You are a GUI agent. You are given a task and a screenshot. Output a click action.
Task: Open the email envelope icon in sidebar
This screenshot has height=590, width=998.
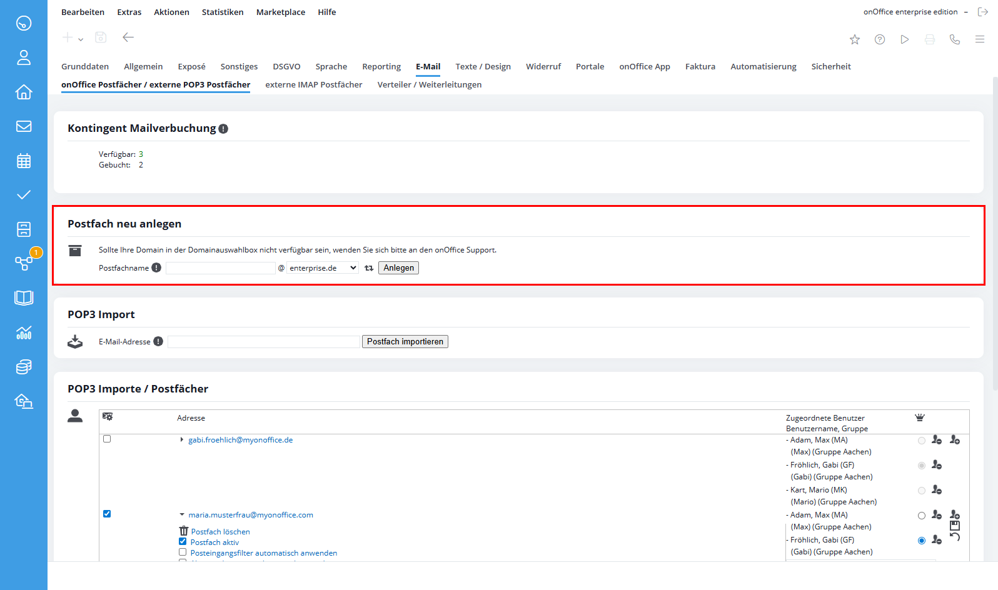24,126
